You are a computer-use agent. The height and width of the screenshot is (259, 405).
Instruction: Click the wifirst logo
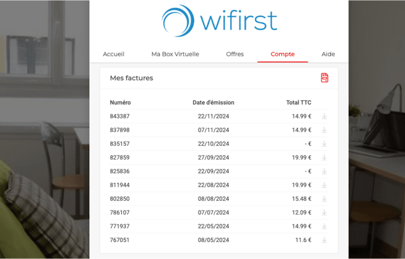coord(220,21)
